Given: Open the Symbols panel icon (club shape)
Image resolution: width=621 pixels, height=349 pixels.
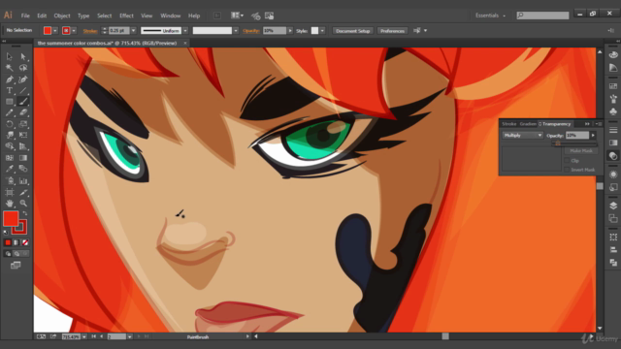Looking at the screenshot, I should coord(613,112).
